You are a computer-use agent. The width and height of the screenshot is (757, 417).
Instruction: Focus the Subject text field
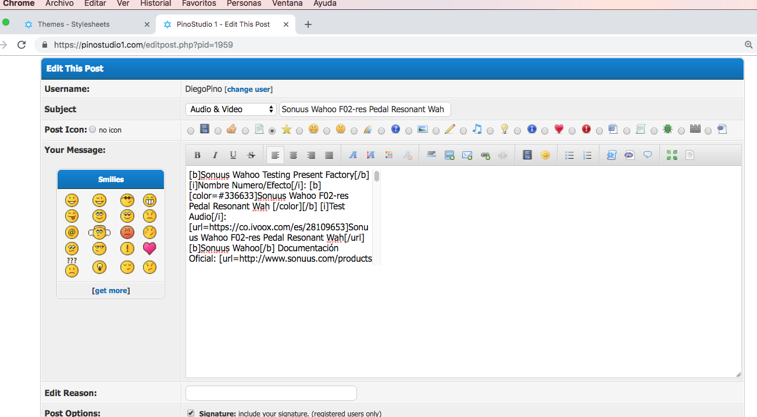[x=365, y=109]
